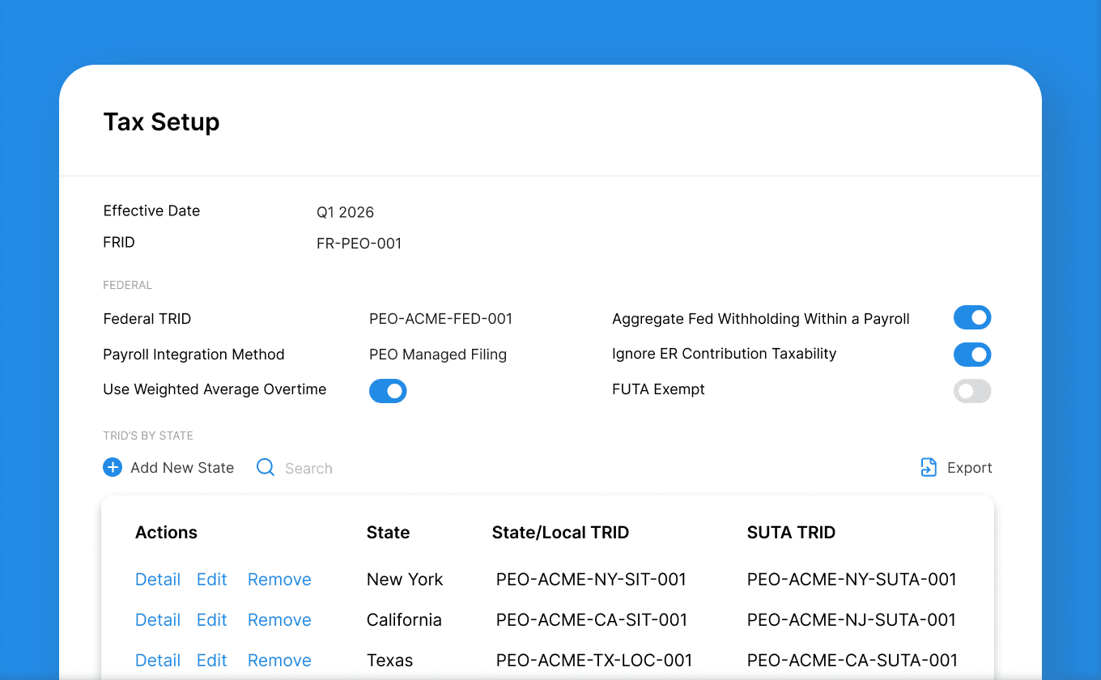Click the Add New State plus icon
The width and height of the screenshot is (1101, 680).
pos(112,467)
